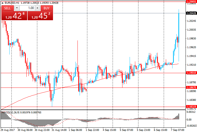Click the 4 Sep 15:00 time label
This screenshot has width=197, height=133.
click(109, 130)
